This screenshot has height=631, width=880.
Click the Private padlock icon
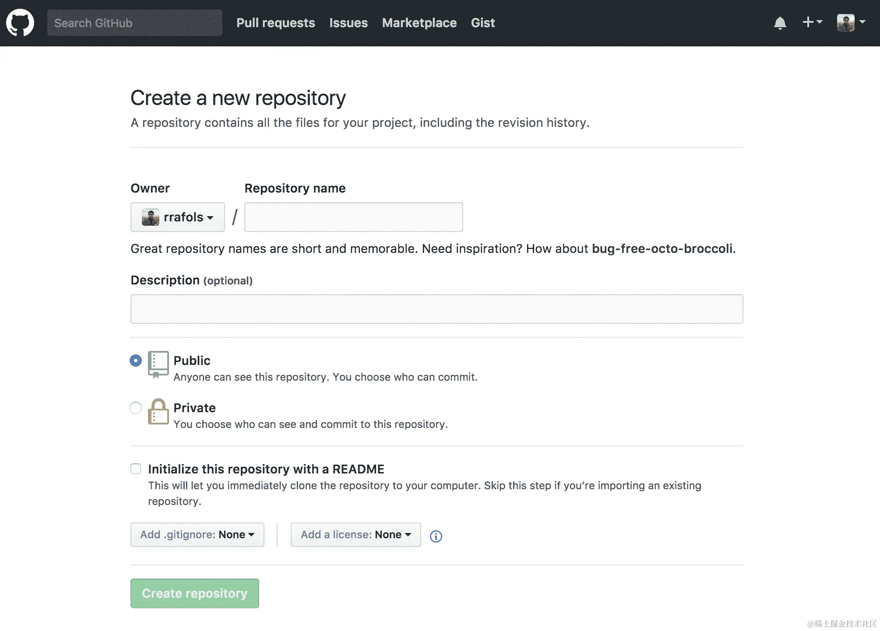158,411
